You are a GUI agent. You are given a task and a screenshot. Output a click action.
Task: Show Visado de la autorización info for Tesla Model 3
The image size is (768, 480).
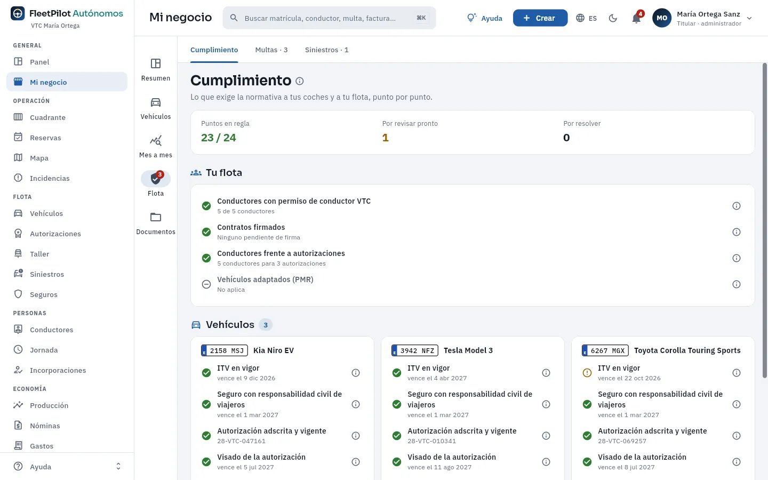546,462
